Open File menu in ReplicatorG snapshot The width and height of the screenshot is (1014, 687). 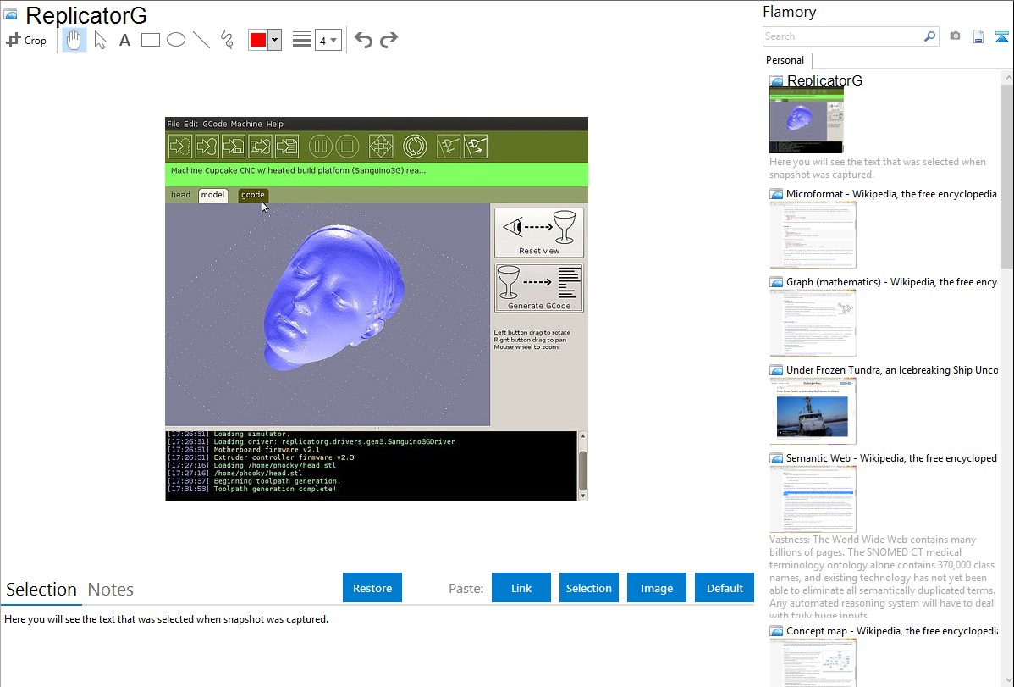pos(174,124)
